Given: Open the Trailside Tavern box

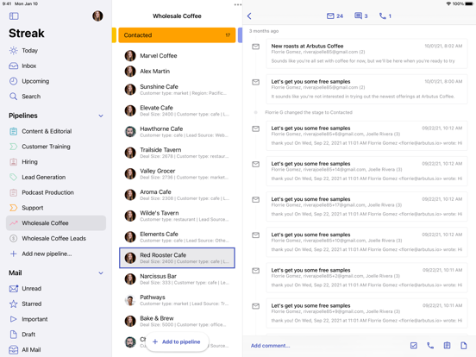Looking at the screenshot, I should point(177,153).
